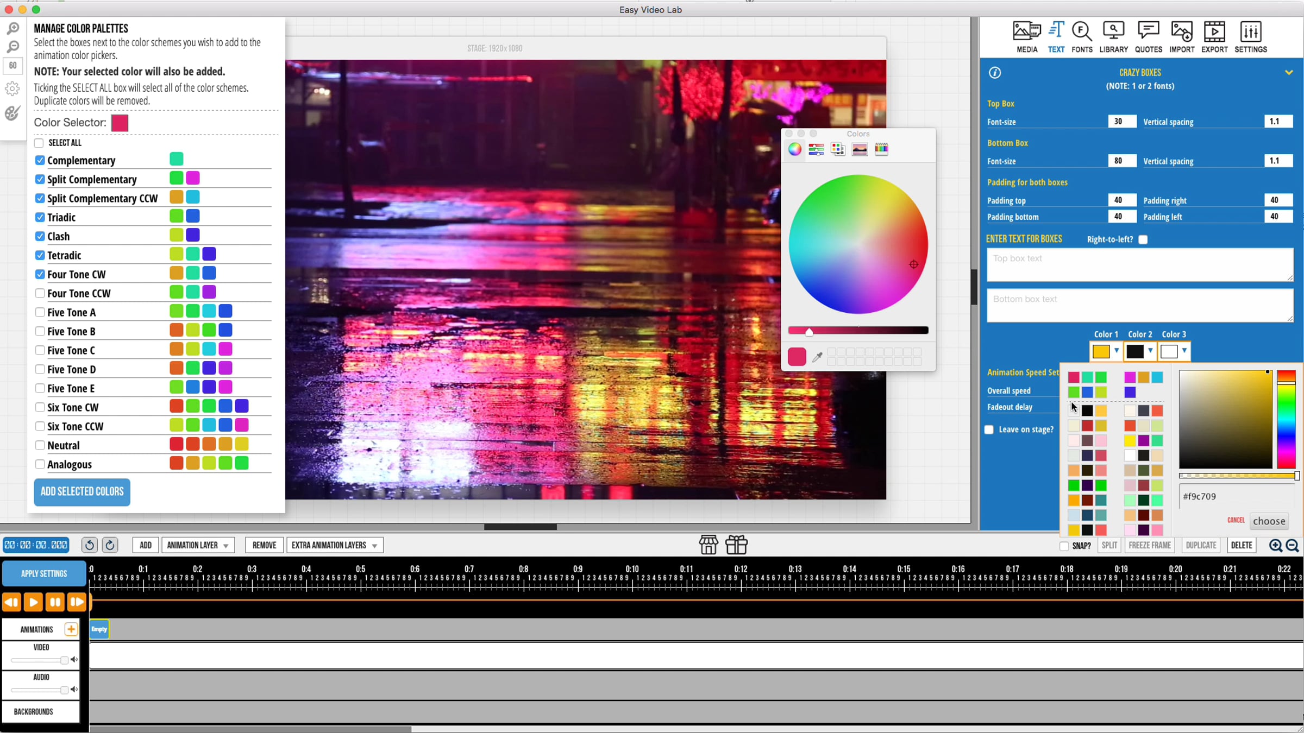Click the store icon above timeline
Screen dimensions: 1304x733
pos(709,545)
